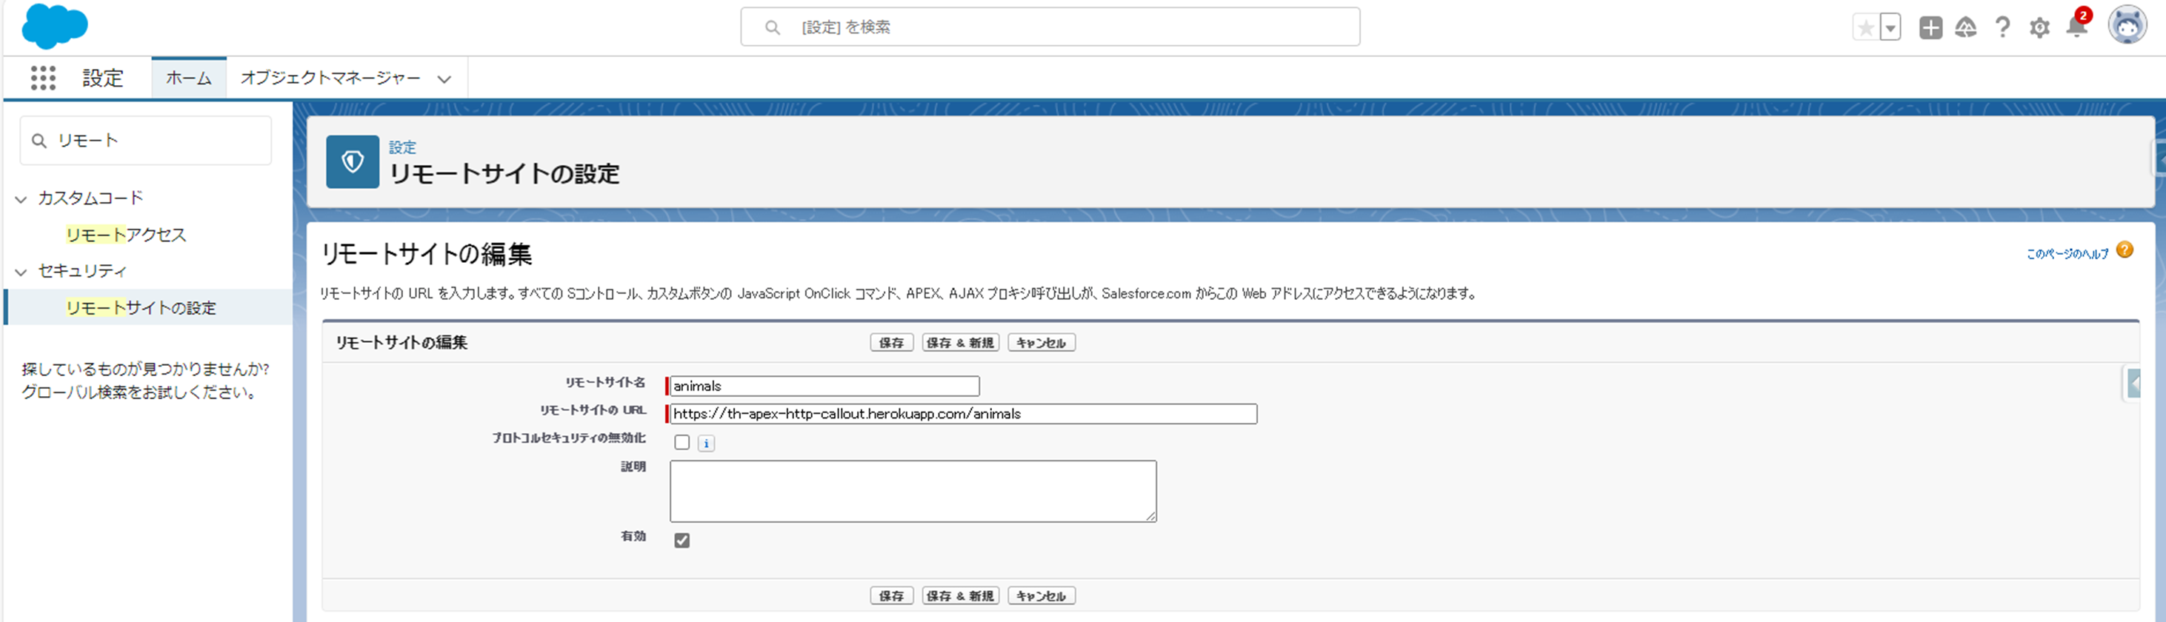Open global actions plus icon
Image resolution: width=2166 pixels, height=622 pixels.
click(1930, 27)
